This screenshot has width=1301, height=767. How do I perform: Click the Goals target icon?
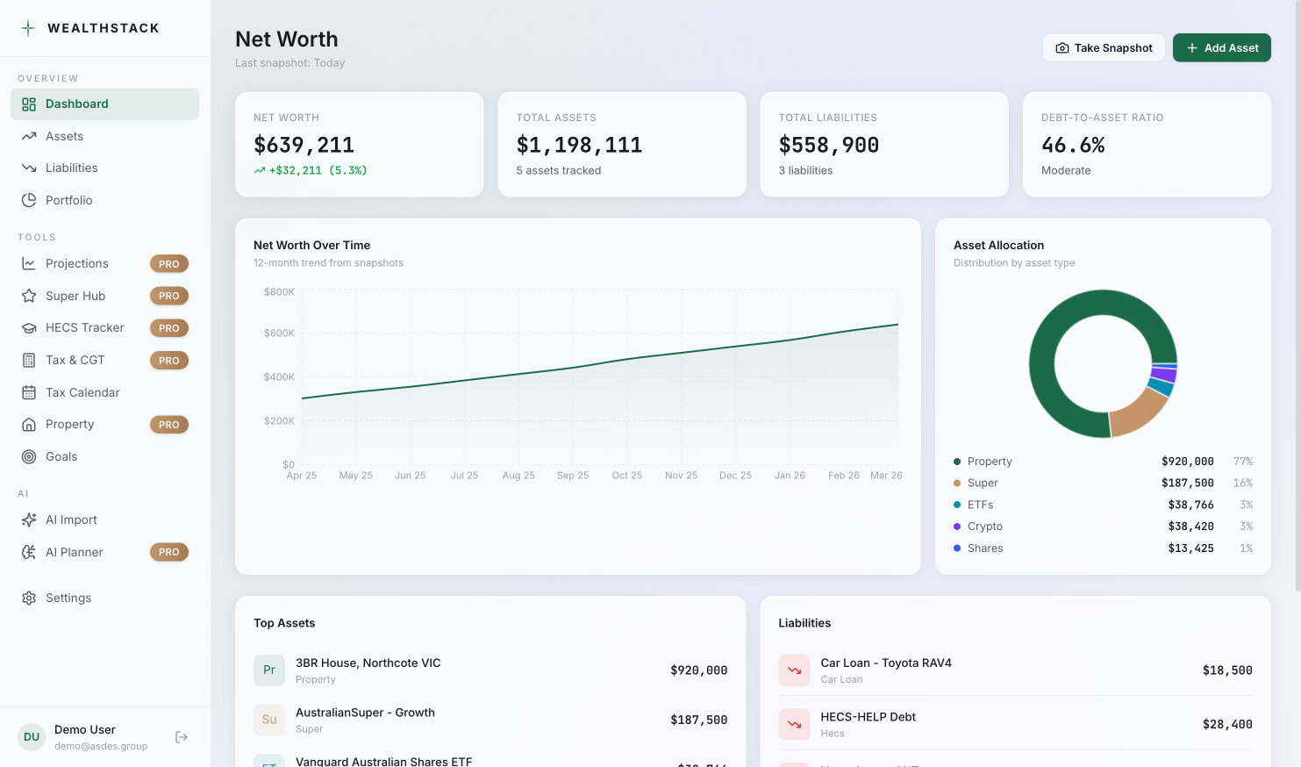pos(29,456)
